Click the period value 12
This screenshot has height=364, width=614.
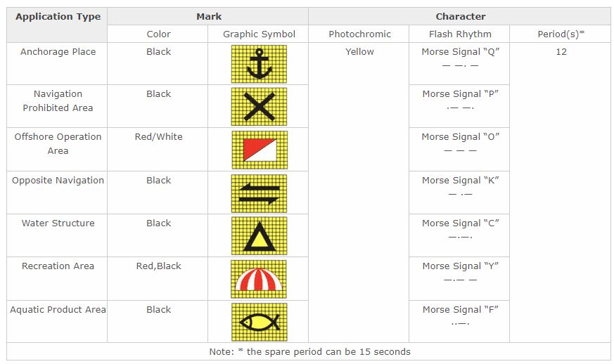[x=561, y=52]
